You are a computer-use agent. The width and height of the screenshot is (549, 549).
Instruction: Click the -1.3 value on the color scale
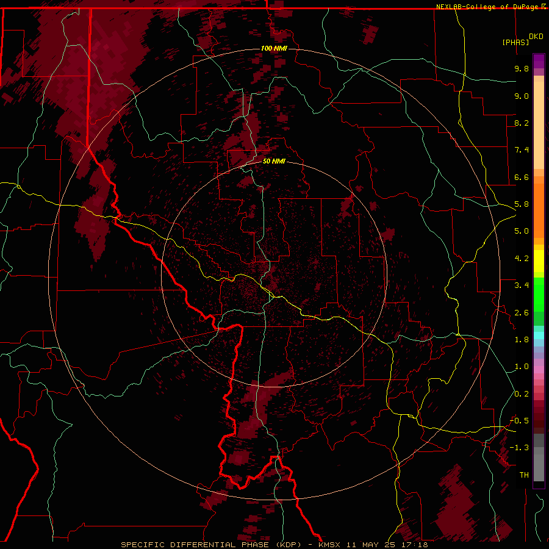(x=519, y=448)
